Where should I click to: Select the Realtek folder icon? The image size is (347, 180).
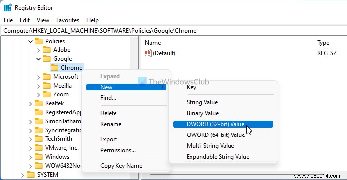pyautogui.click(x=39, y=103)
